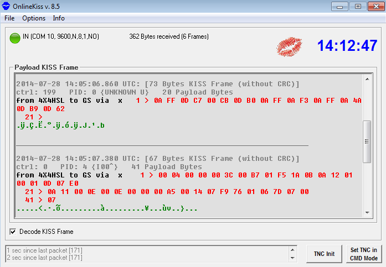Click the '362 Bytes received (6 Frames)' text
Viewport: 386px width, 267px height.
click(x=169, y=36)
